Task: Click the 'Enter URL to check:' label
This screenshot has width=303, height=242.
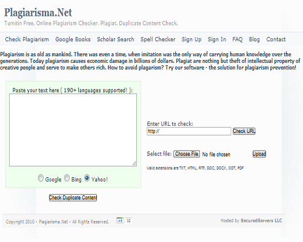Action: click(170, 124)
